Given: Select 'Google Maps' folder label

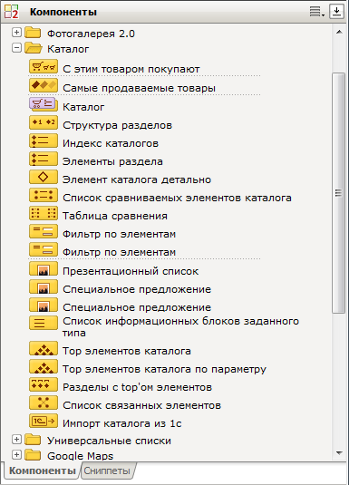Looking at the screenshot, I should click(x=81, y=456).
